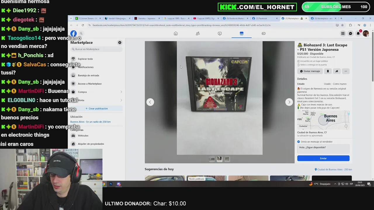Switch to the Gematsu tab
Viewport: 374px width, 210px height.
(147, 18)
